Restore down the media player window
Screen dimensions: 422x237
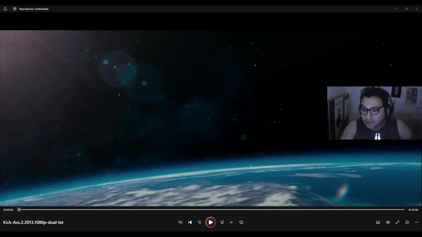pyautogui.click(x=406, y=9)
